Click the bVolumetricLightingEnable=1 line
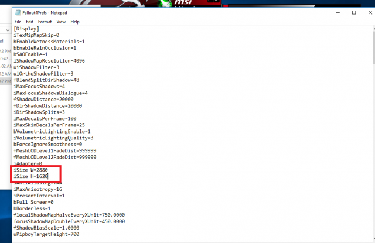375x243 pixels. click(x=52, y=132)
